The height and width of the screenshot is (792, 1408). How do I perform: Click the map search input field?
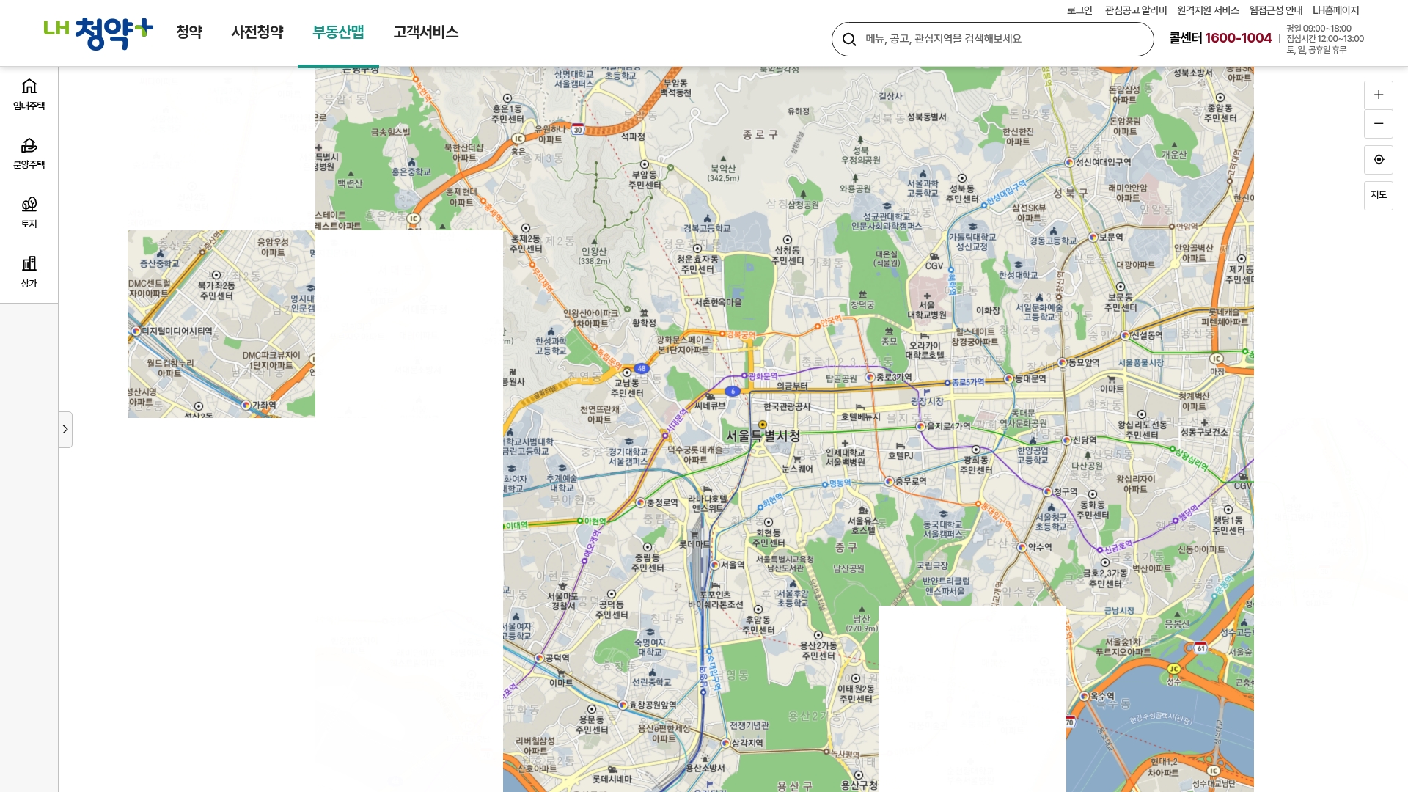point(990,38)
